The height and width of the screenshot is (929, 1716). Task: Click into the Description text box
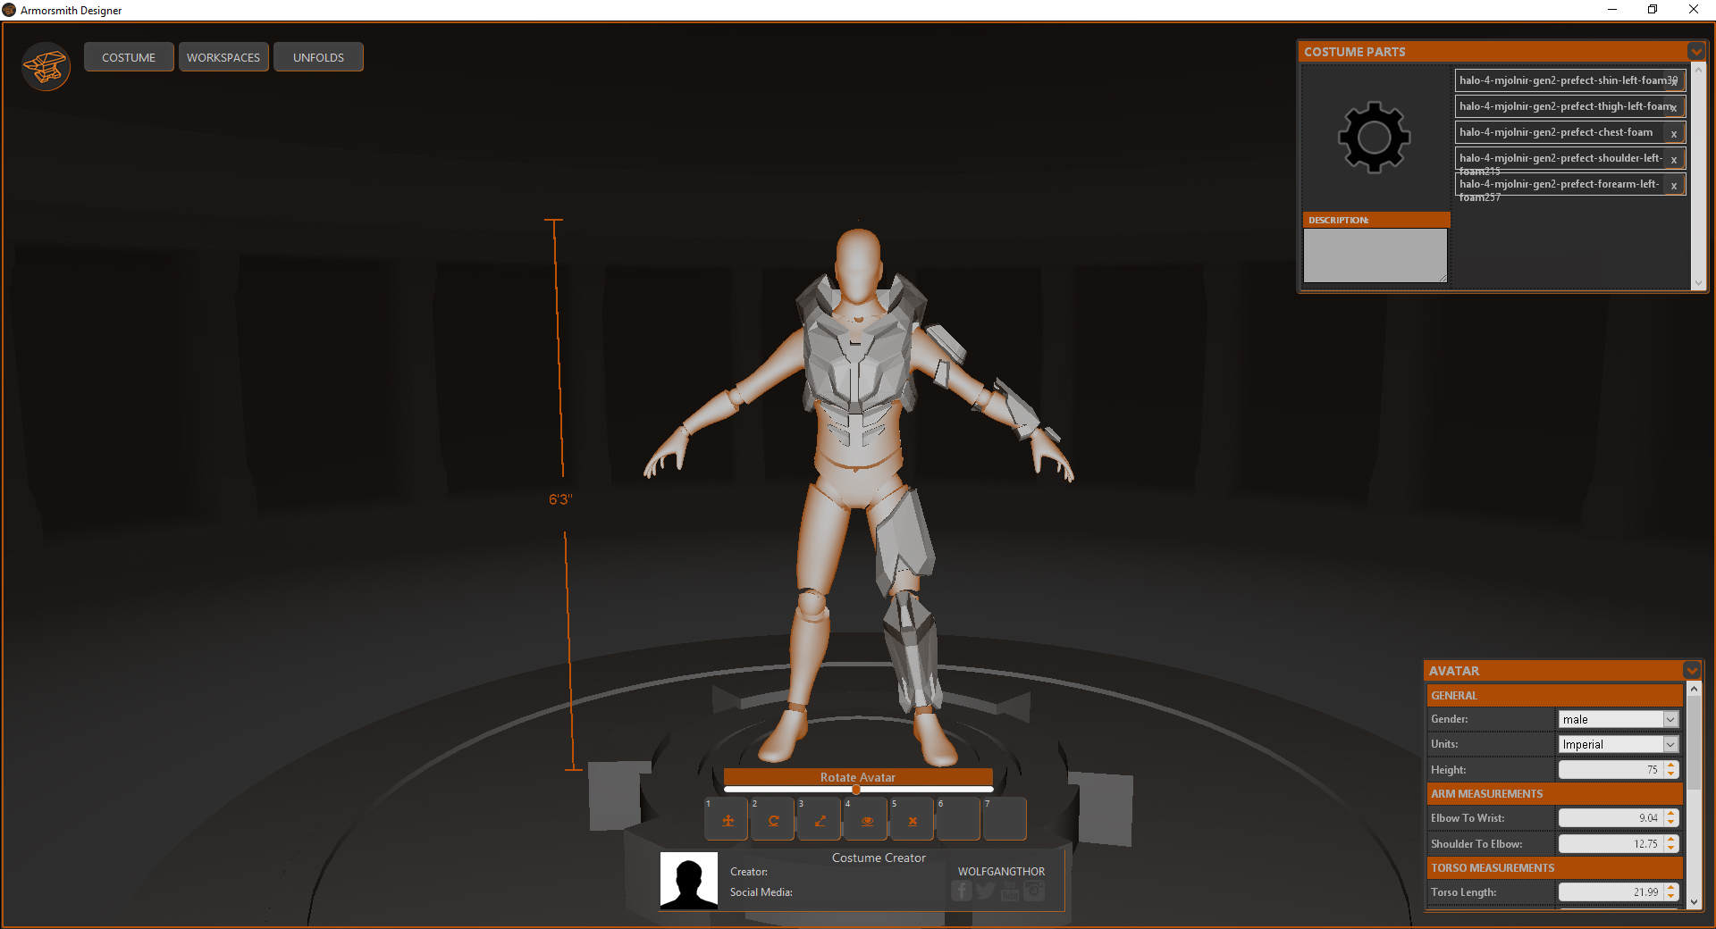1375,255
